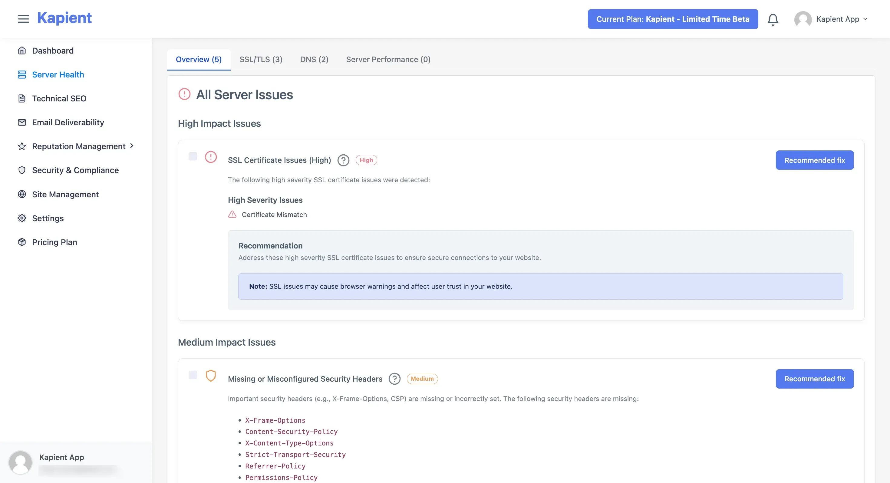The image size is (890, 483).
Task: Check the SSL Certificate Issues checkbox
Action: point(193,156)
